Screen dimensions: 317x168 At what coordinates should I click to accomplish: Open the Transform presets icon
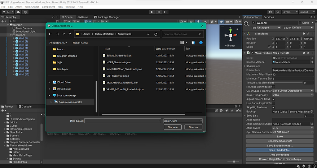click(308, 34)
